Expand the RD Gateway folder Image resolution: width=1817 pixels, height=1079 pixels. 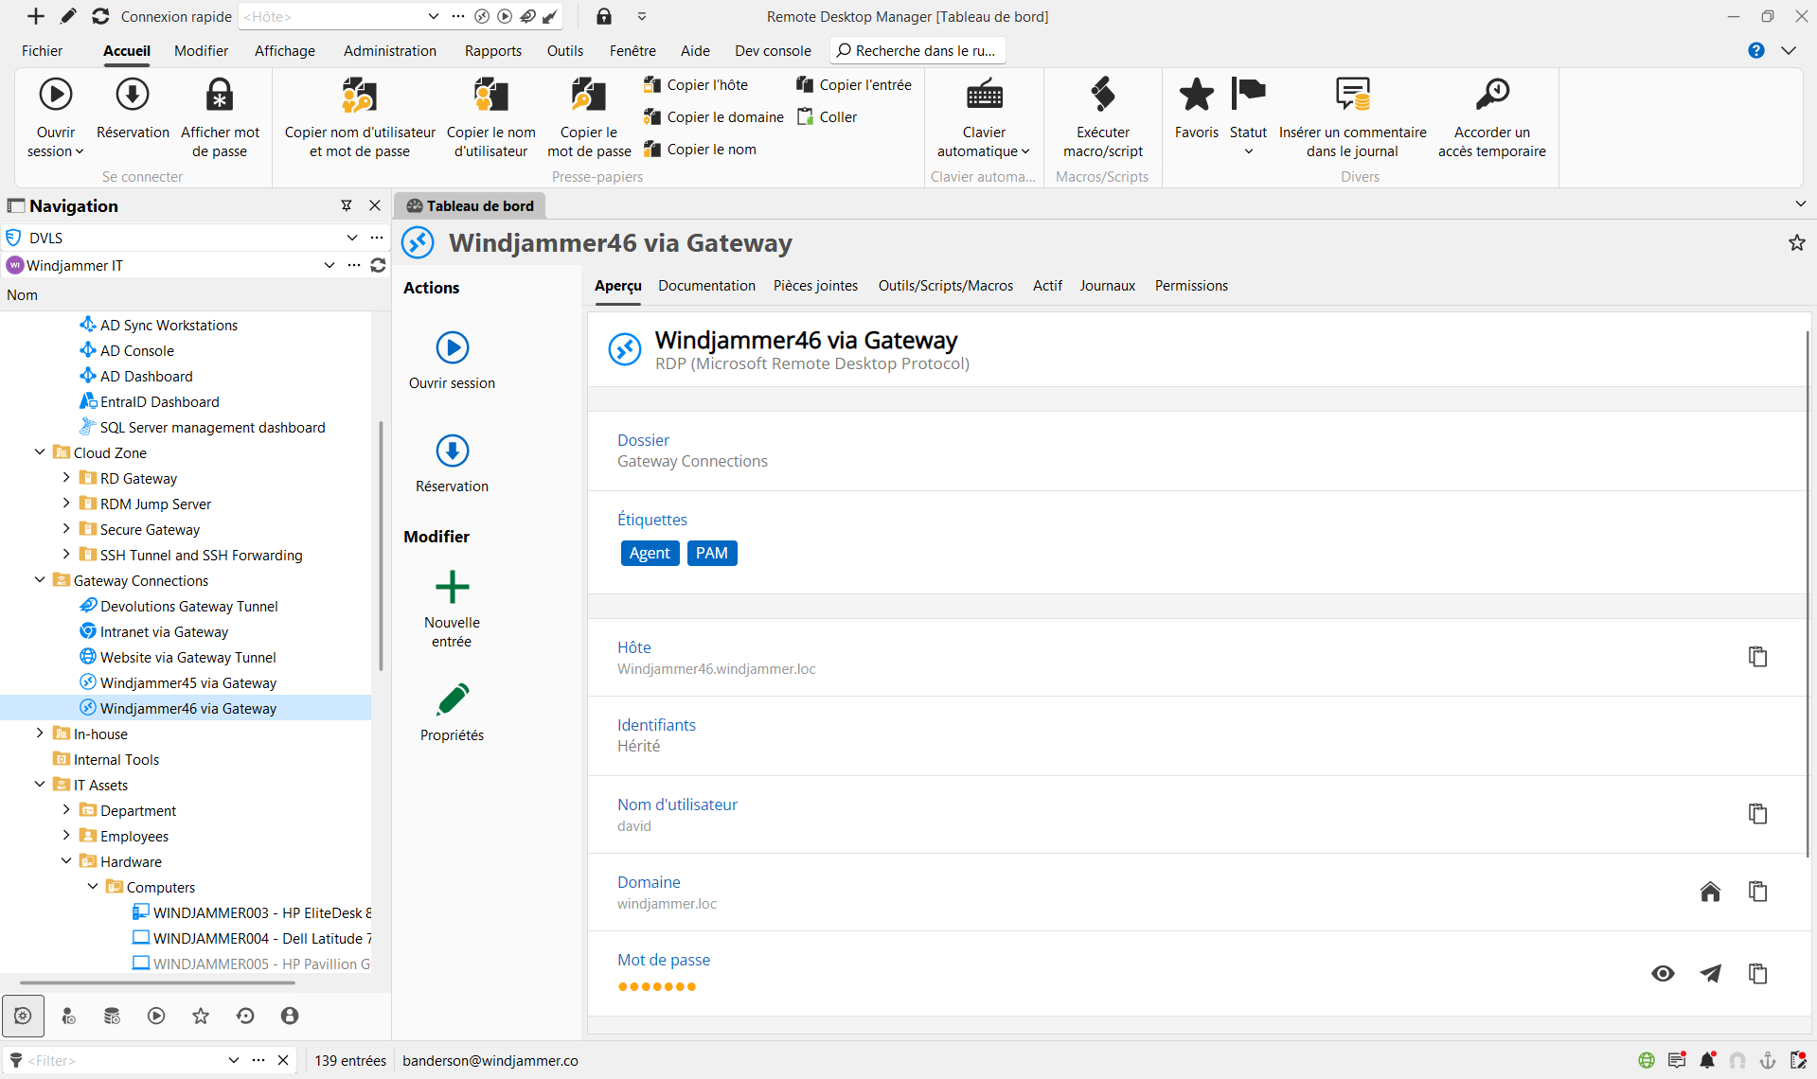(x=66, y=478)
